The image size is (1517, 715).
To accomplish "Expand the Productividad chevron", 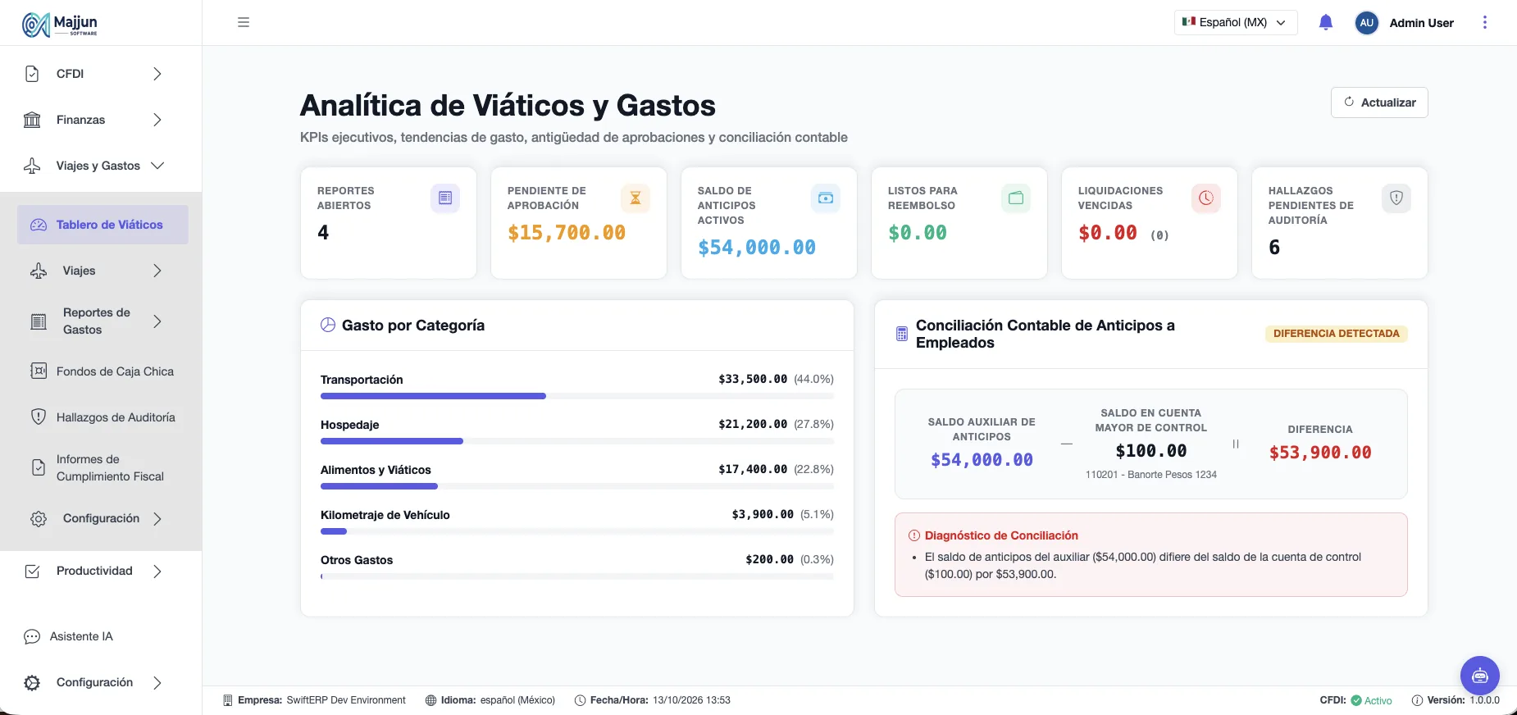I will (157, 571).
